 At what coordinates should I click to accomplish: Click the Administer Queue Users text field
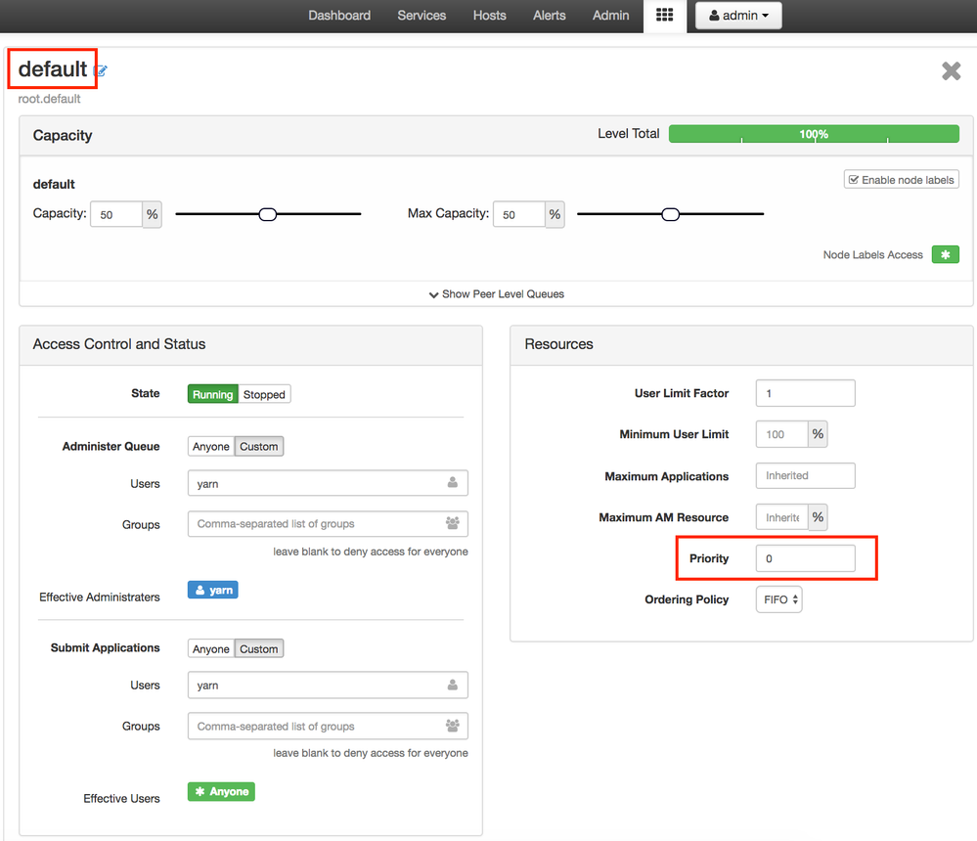click(328, 483)
